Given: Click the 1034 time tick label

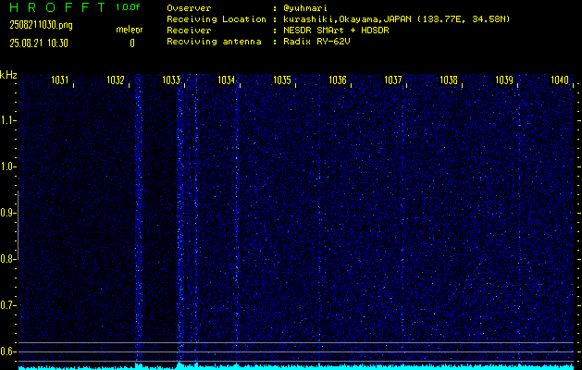Looking at the screenshot, I should tap(227, 80).
